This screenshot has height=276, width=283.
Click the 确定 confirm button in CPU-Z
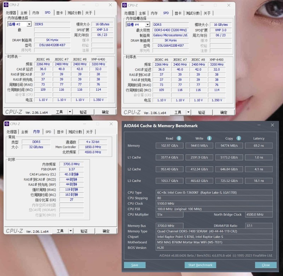click(105, 111)
